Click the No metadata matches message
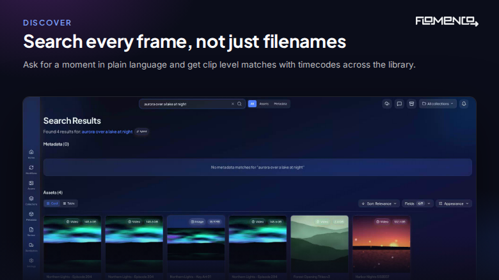This screenshot has height=280, width=499. (x=257, y=168)
